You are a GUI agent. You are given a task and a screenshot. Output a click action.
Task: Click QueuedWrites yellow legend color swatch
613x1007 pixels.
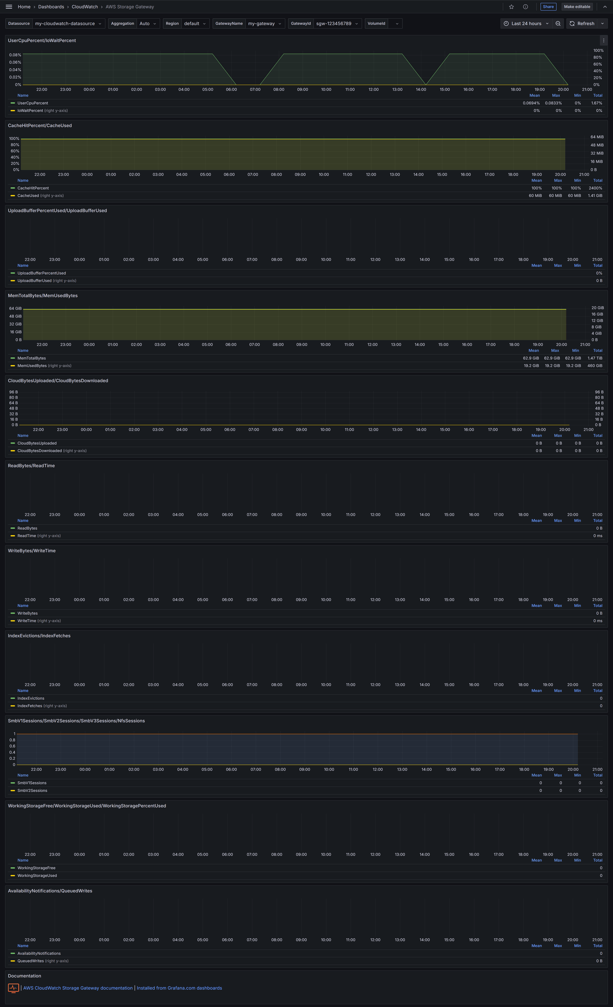point(13,961)
